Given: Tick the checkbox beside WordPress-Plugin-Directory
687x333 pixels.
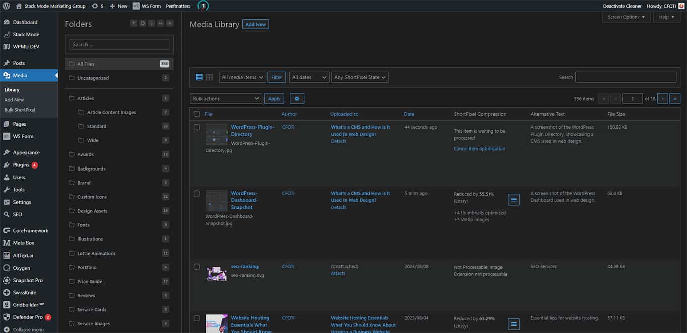Looking at the screenshot, I should (x=197, y=127).
